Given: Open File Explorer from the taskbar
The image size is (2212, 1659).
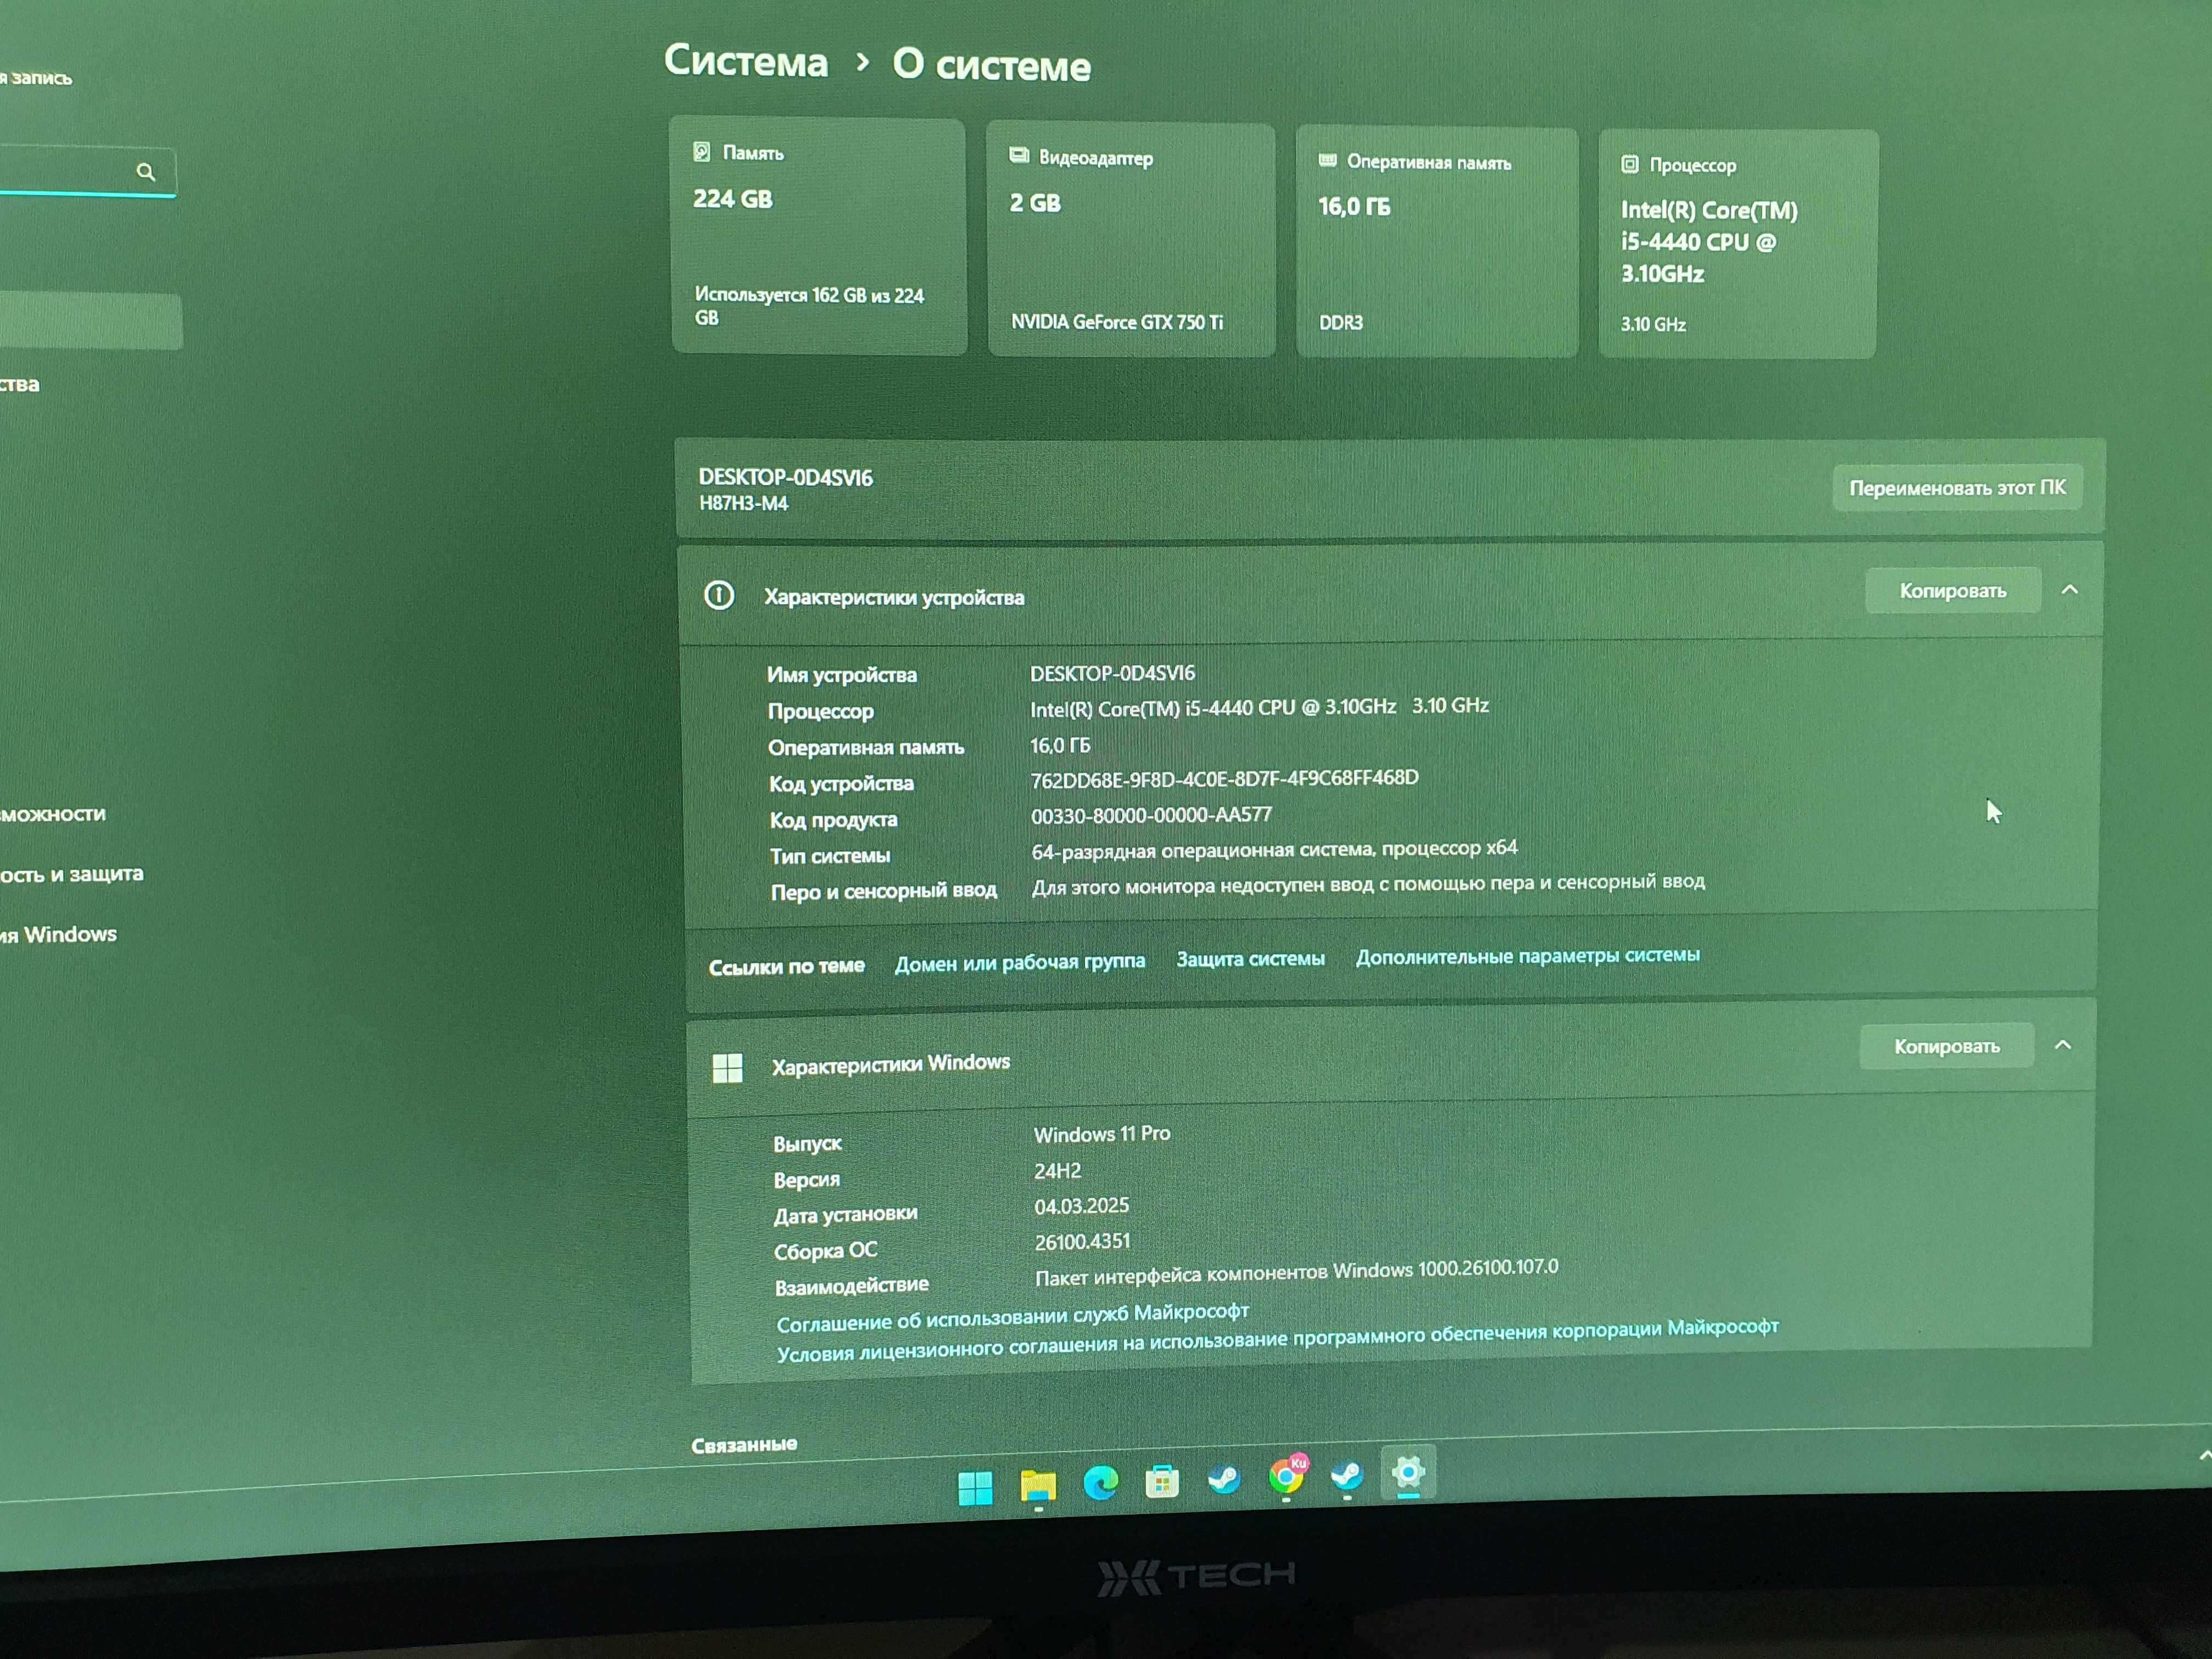Looking at the screenshot, I should pyautogui.click(x=1038, y=1485).
